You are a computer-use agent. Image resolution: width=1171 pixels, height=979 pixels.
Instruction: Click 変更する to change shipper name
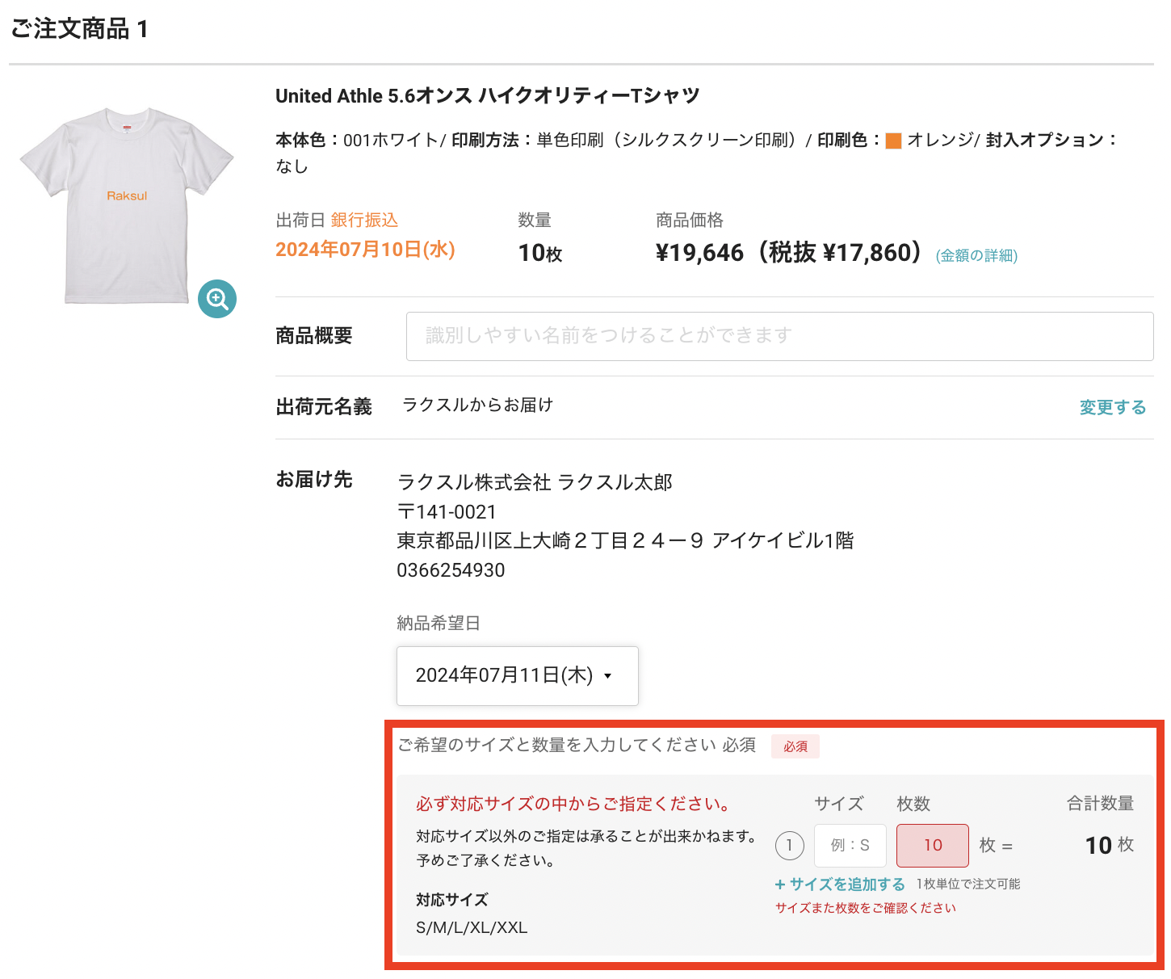click(x=1113, y=407)
